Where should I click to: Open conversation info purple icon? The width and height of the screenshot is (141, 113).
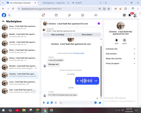click(x=99, y=23)
